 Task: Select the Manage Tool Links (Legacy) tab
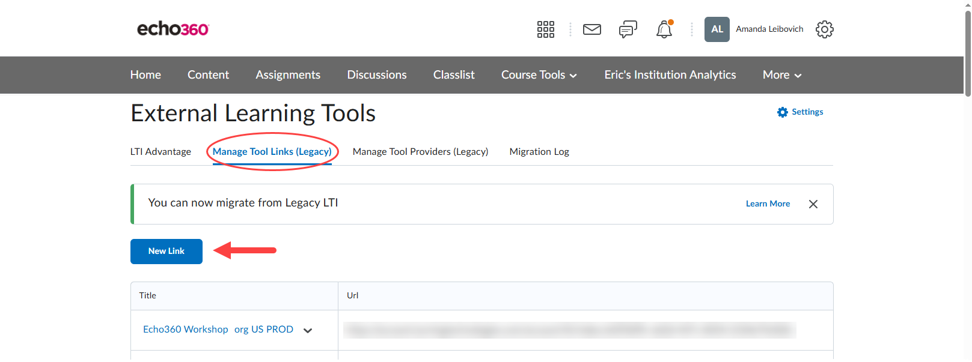coord(272,152)
